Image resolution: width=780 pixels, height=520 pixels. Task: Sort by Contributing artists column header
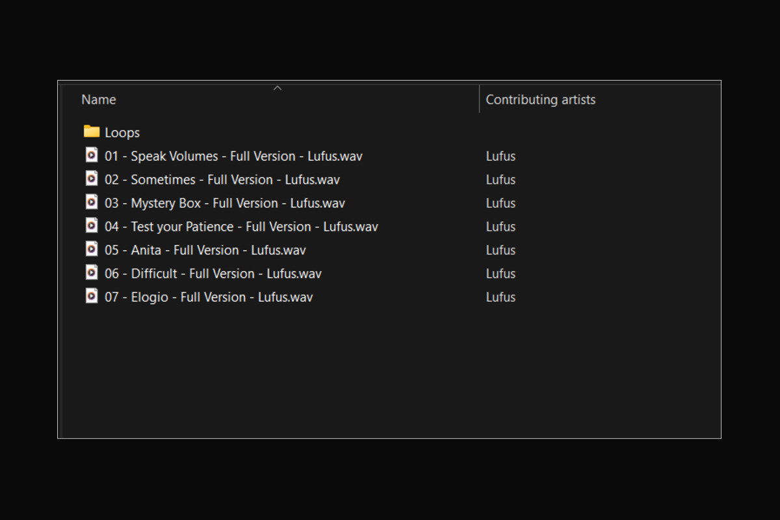pyautogui.click(x=540, y=99)
